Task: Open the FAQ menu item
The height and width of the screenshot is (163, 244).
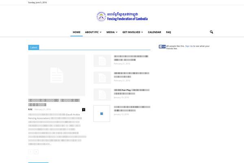Action: [x=168, y=32]
